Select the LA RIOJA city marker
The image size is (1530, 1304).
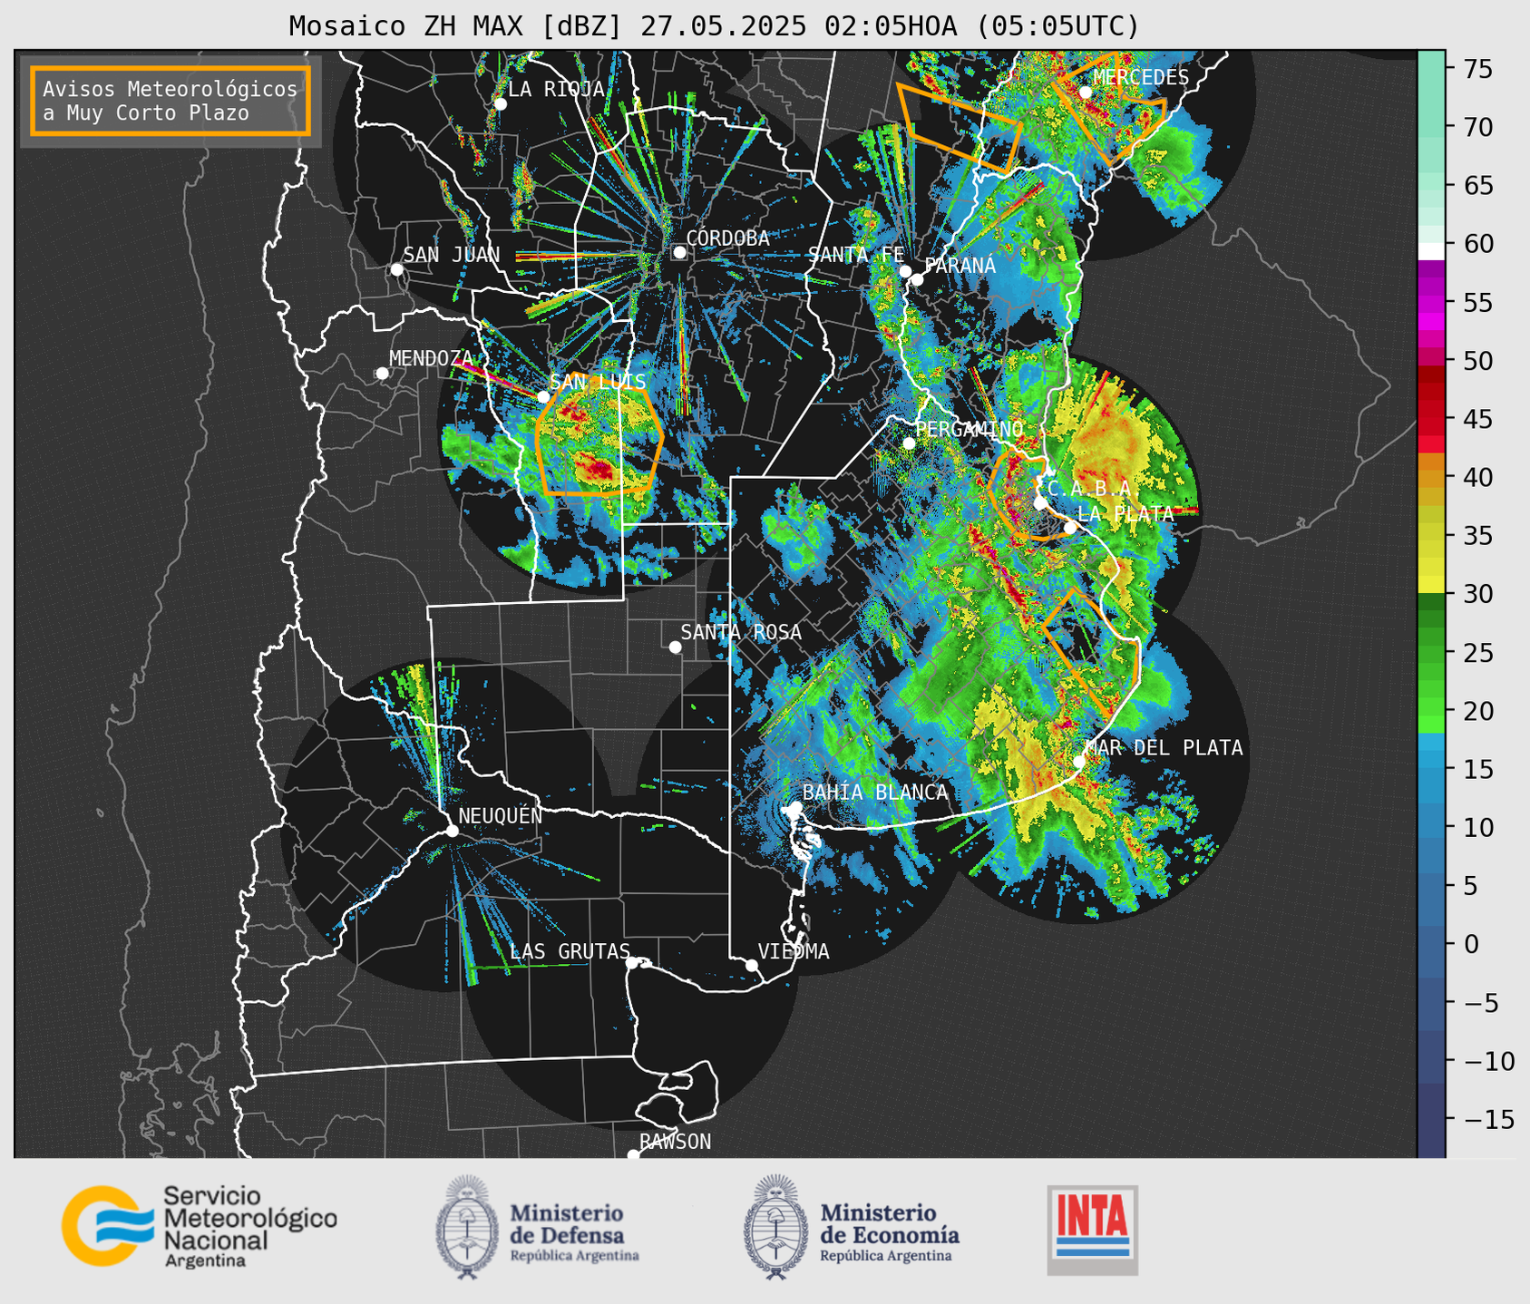click(500, 104)
